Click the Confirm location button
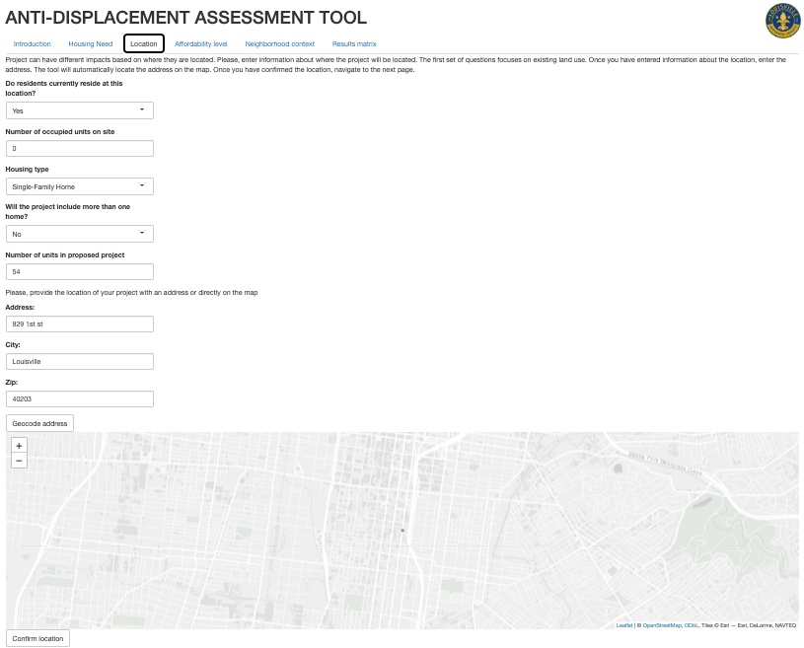 pyautogui.click(x=37, y=638)
